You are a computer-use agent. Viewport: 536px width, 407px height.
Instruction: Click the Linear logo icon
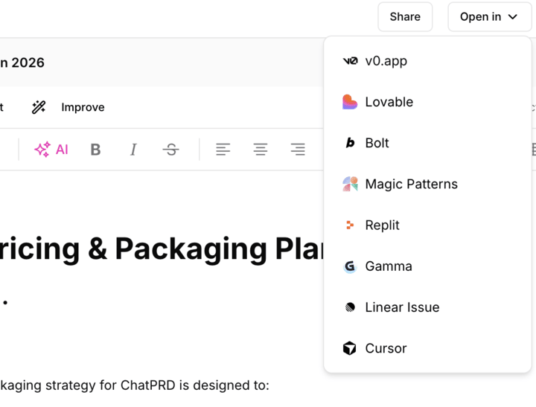(350, 307)
